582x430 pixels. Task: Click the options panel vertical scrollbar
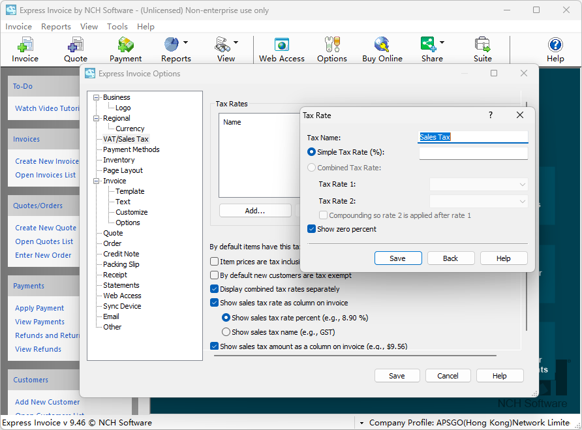pos(527,217)
